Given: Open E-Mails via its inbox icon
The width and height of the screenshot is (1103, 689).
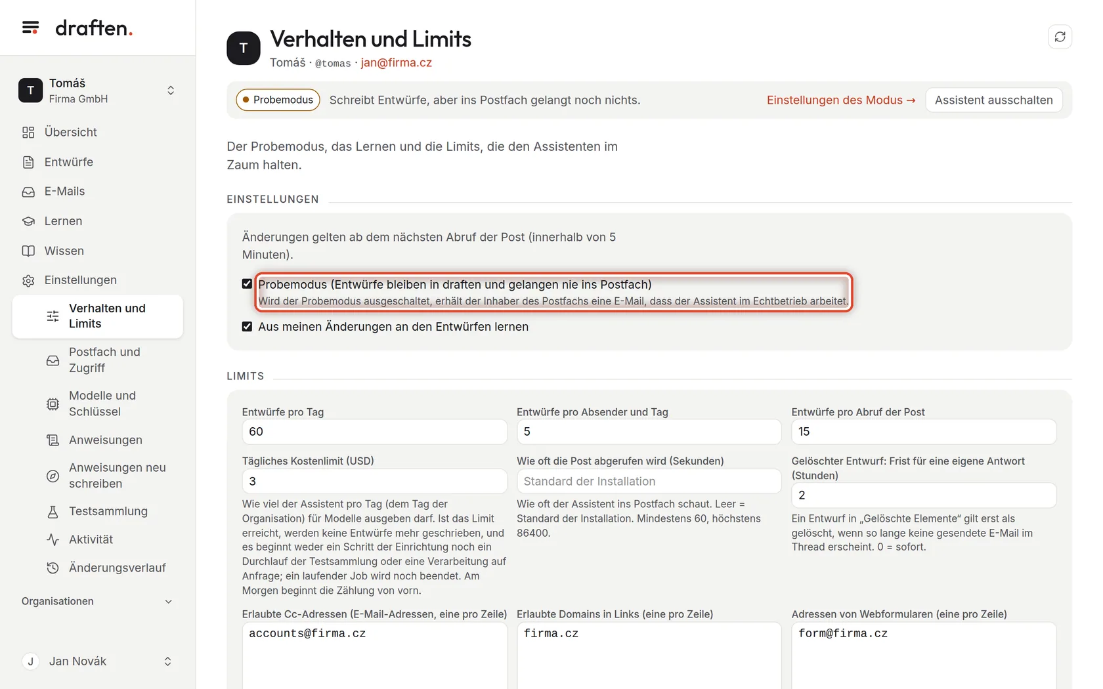Looking at the screenshot, I should point(28,192).
